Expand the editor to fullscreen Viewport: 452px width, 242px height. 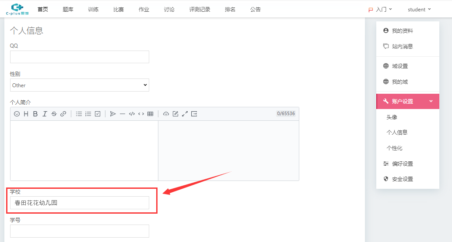[185, 114]
